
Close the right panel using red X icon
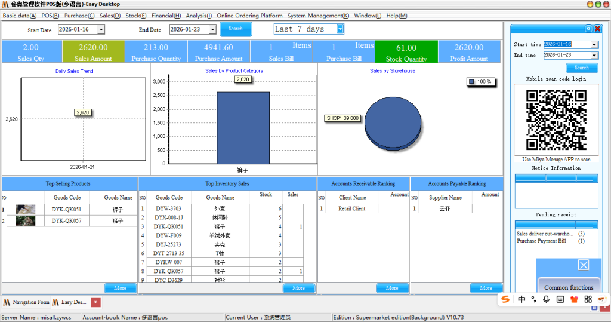pos(598,29)
